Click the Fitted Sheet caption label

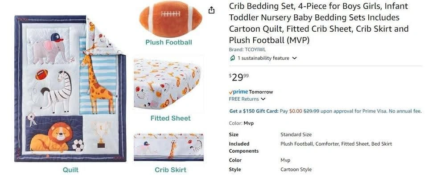[170, 118]
